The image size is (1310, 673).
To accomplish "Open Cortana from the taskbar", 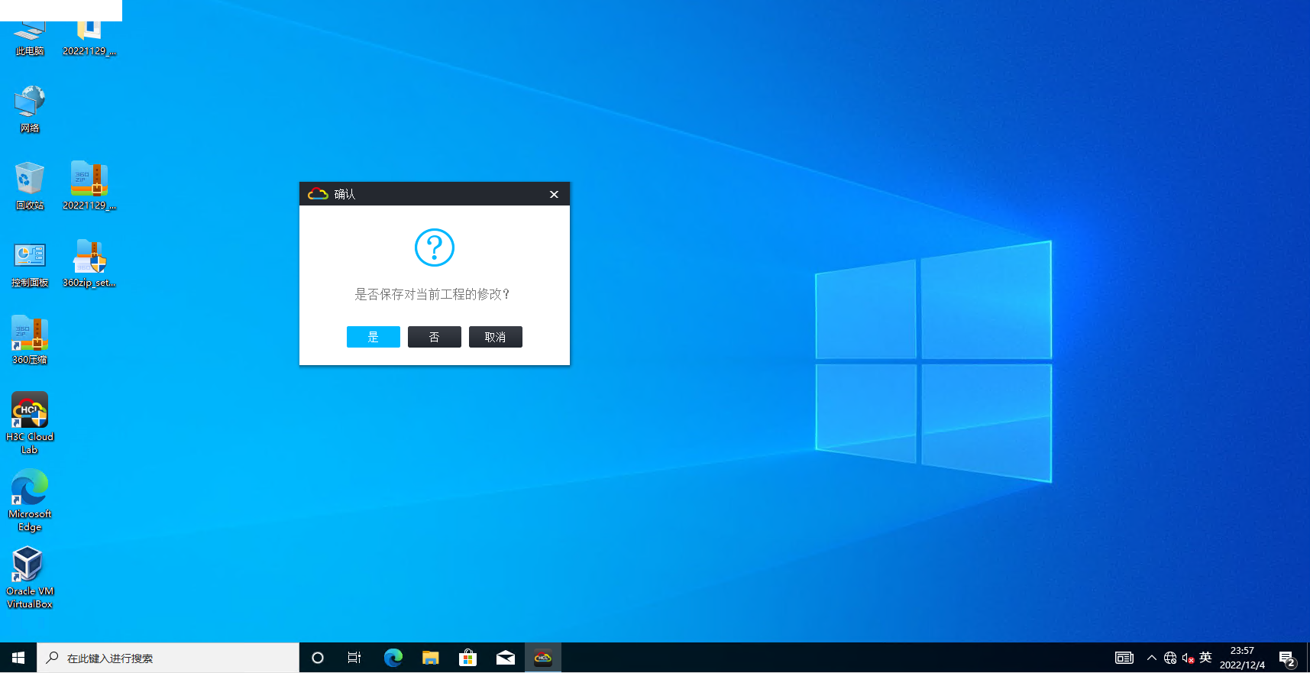I will coord(318,658).
